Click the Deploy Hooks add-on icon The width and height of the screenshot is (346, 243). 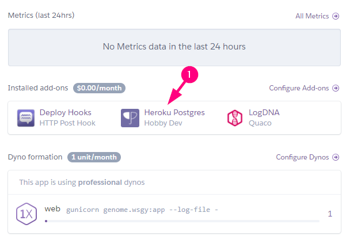coord(26,117)
